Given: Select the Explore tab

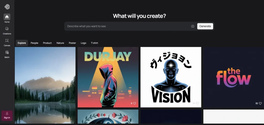Looking at the screenshot, I should [22, 43].
